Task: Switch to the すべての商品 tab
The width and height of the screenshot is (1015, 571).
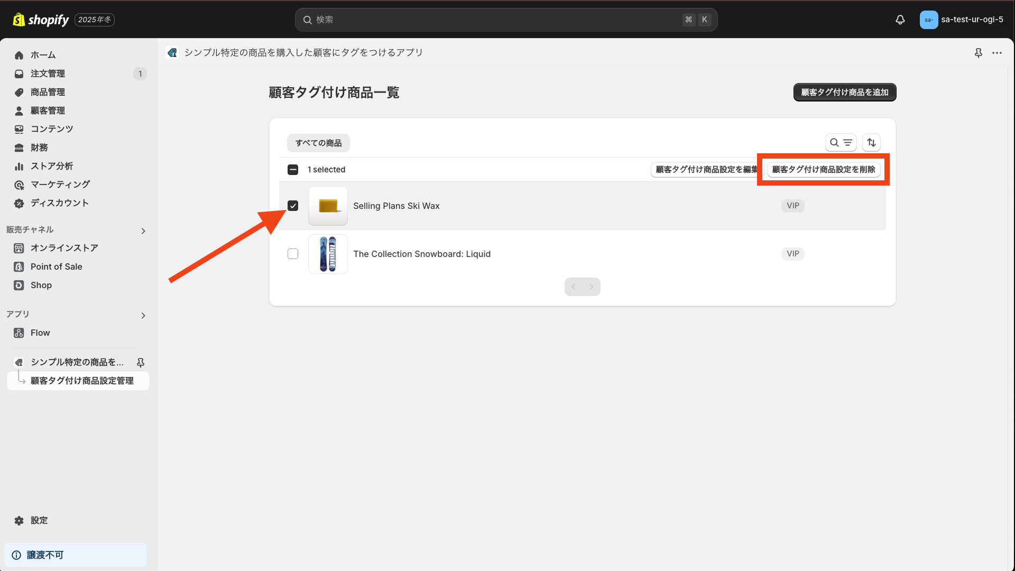Action: pyautogui.click(x=318, y=143)
